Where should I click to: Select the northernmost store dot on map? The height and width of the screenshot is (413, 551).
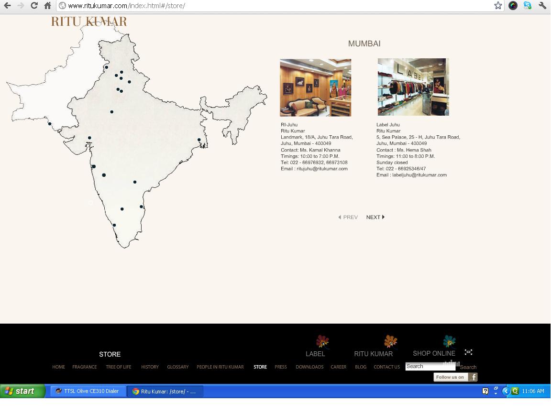pyautogui.click(x=107, y=67)
